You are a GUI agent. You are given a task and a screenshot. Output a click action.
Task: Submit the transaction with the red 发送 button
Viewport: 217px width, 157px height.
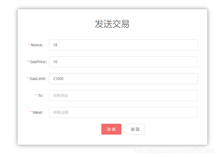pos(111,129)
